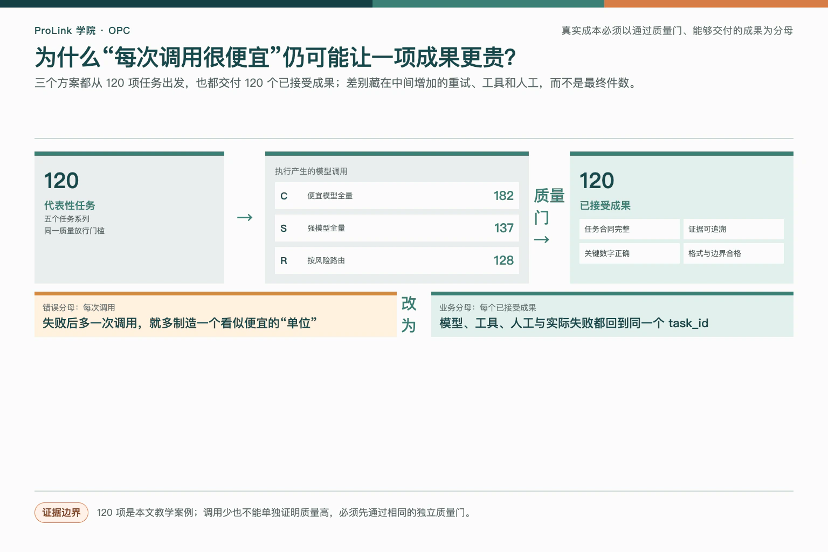The height and width of the screenshot is (552, 828).
Task: Click the 120 number above 代表性任务
Action: [61, 181]
